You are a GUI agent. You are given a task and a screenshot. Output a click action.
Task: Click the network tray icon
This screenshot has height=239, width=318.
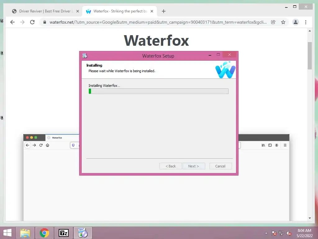(x=281, y=233)
